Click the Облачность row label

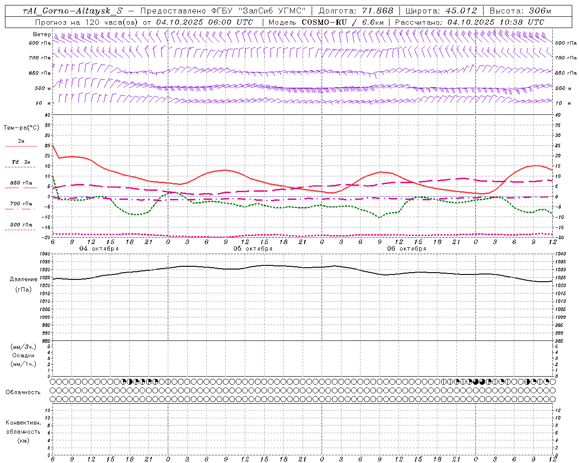pos(23,392)
